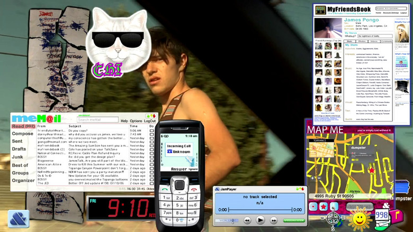Click the Search meMail input field
Viewport: 413px width, 232px height.
[x=97, y=120]
